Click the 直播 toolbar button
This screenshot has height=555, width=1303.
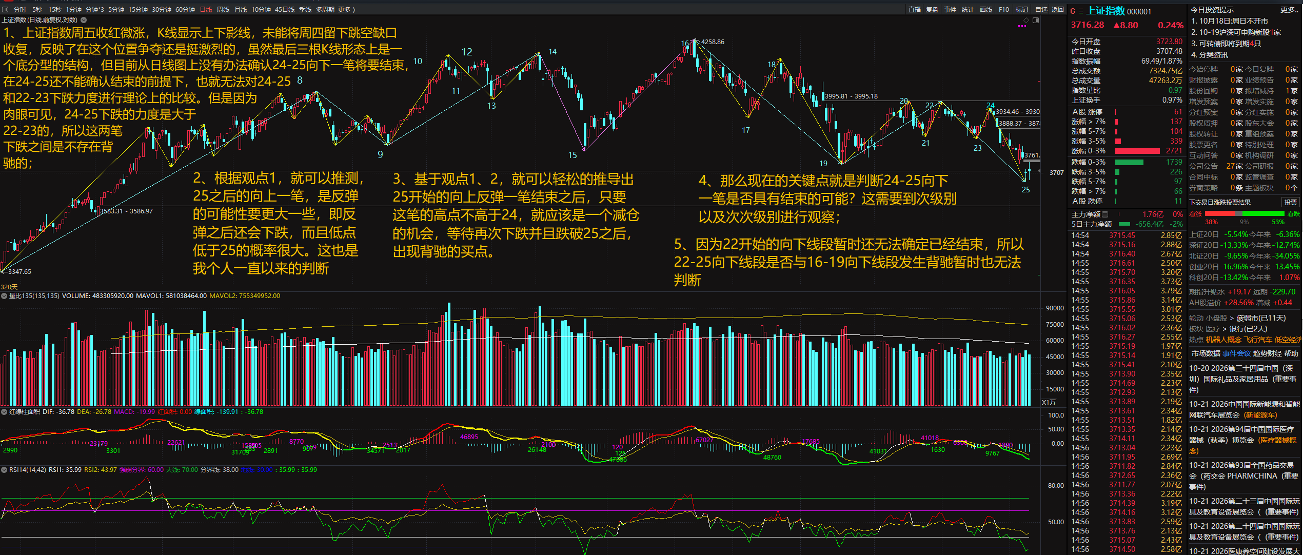(x=915, y=9)
